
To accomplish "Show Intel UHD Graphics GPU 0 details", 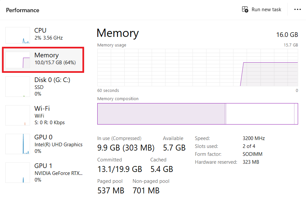I will [58, 144].
